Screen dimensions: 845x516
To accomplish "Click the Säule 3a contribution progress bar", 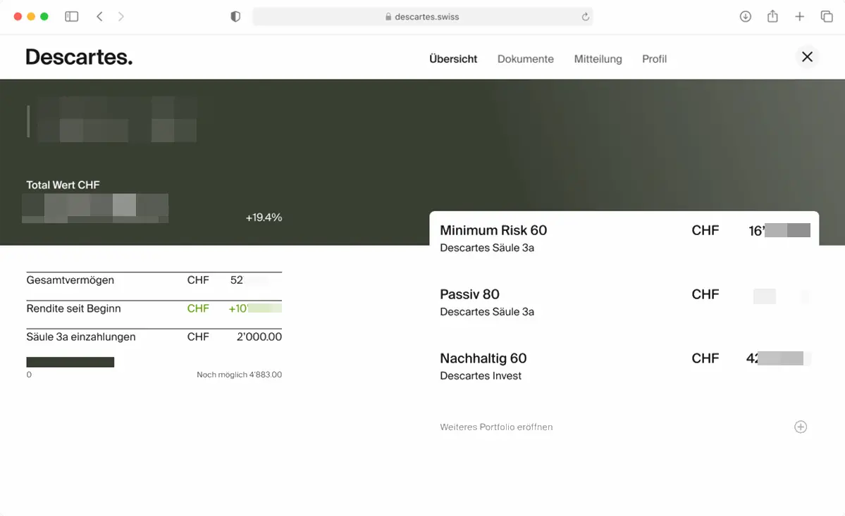I will [x=70, y=362].
